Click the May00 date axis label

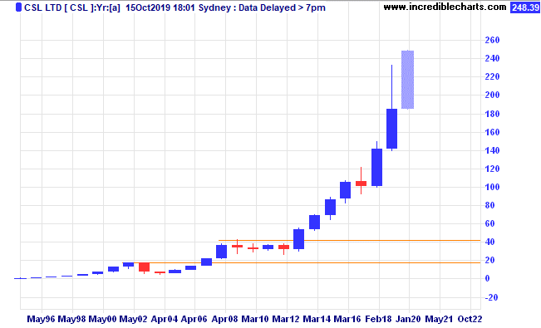pos(102,319)
